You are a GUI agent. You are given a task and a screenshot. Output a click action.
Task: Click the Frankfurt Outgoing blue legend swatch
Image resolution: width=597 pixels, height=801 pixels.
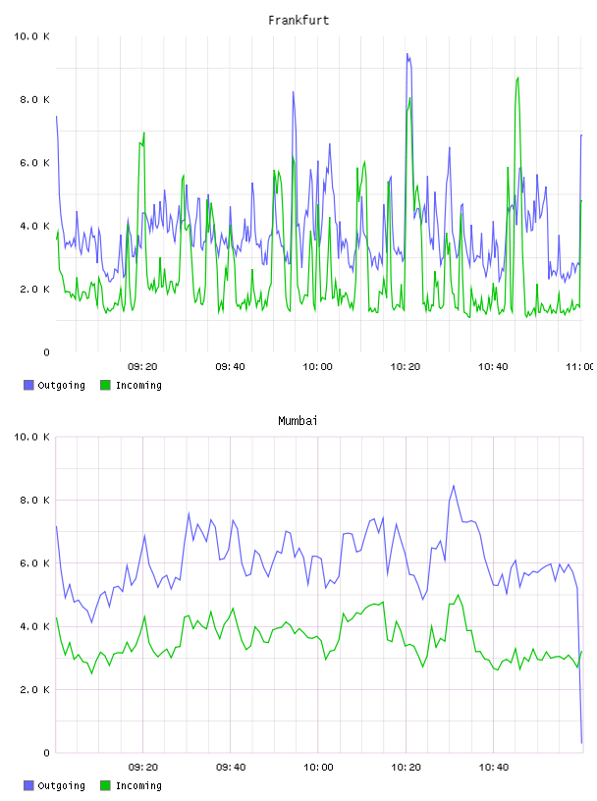(28, 385)
